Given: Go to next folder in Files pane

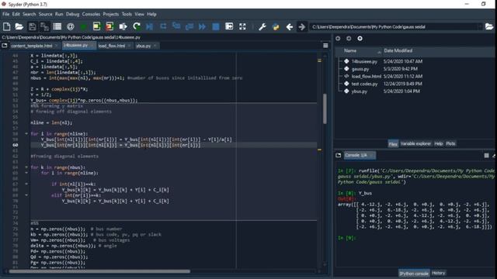Looking at the screenshot, I should (349, 38).
